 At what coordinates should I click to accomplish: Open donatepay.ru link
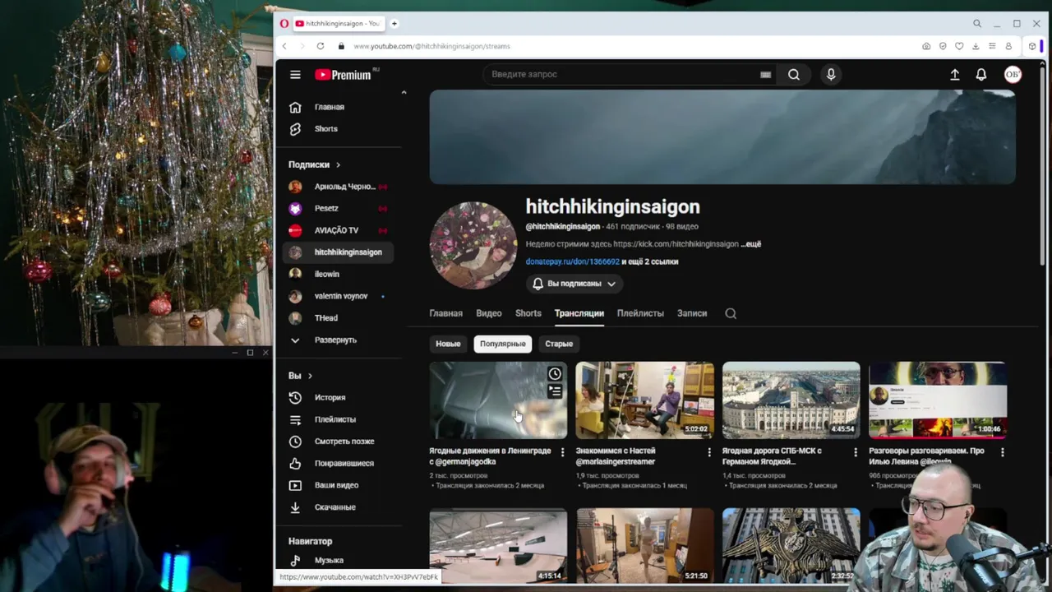point(573,261)
